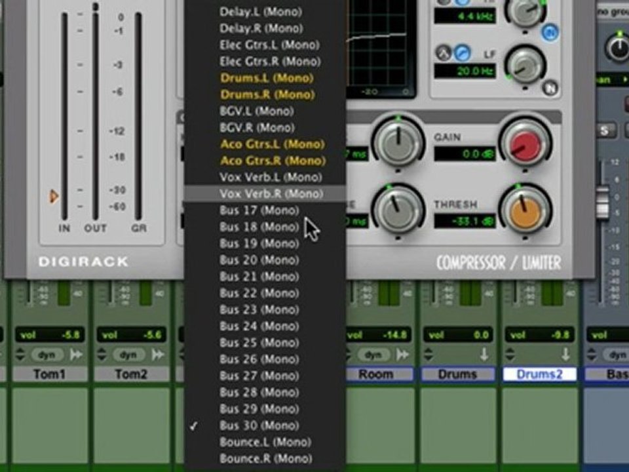Toggle blue button beside 4.4 kHz knob
Viewport: 629px width, 472px height.
tap(550, 32)
